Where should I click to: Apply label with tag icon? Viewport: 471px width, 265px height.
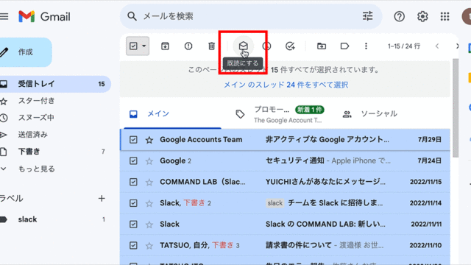point(344,46)
